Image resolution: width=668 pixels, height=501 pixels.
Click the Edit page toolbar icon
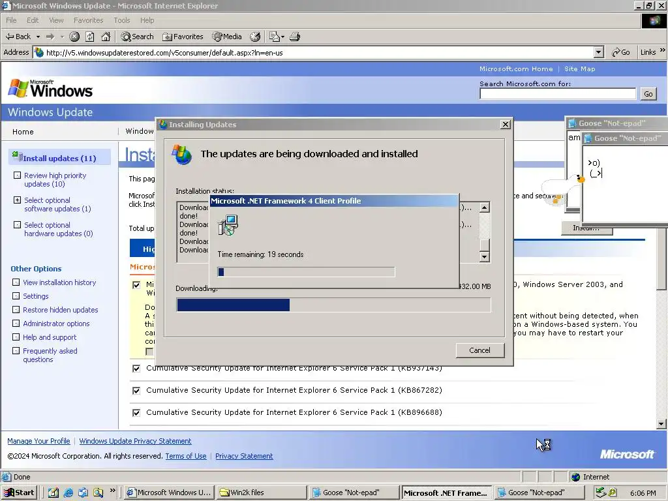[x=275, y=37]
